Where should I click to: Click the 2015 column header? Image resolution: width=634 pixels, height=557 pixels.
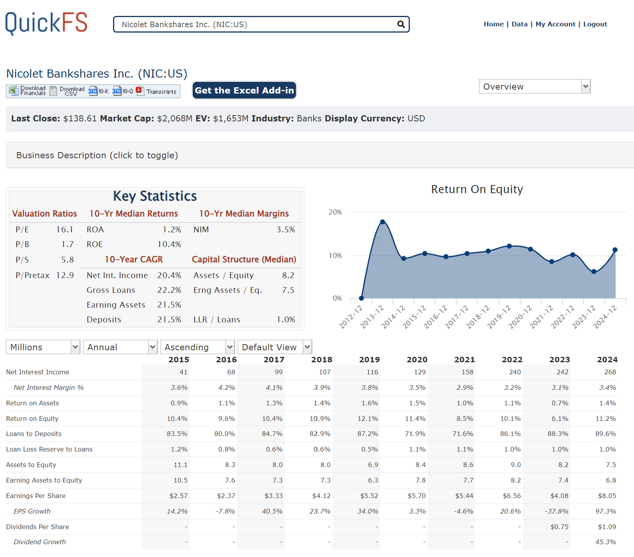pos(179,360)
